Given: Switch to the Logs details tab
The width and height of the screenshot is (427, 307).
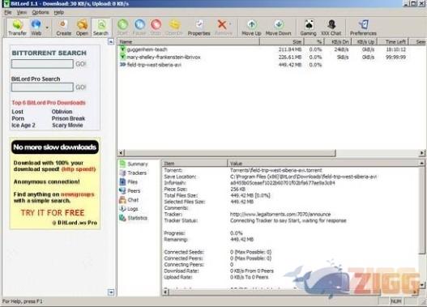Looking at the screenshot, I should pyautogui.click(x=129, y=209).
